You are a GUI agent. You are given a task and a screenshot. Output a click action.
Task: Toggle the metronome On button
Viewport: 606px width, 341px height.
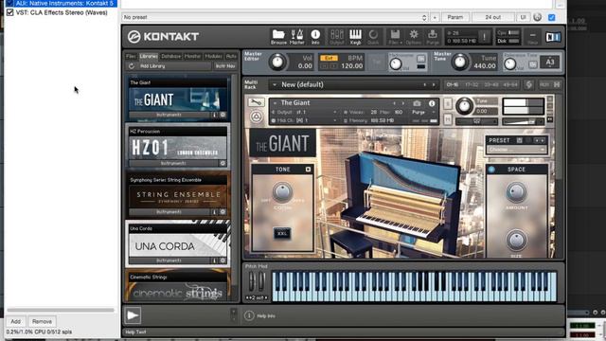click(420, 59)
